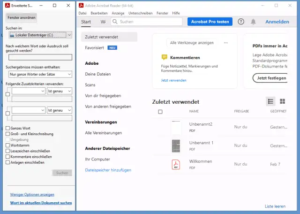Enable the second Zusatzkriterien checkbox

pos(7,114)
